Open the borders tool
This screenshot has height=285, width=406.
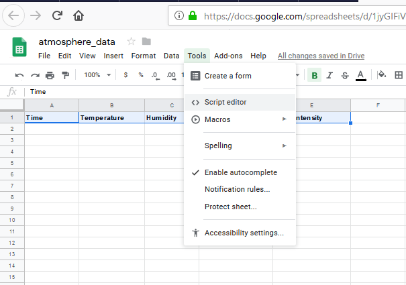coord(399,75)
